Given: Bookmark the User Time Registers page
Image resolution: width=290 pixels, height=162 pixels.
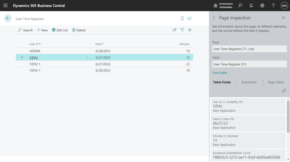Looking at the screenshot, I should [182, 19].
